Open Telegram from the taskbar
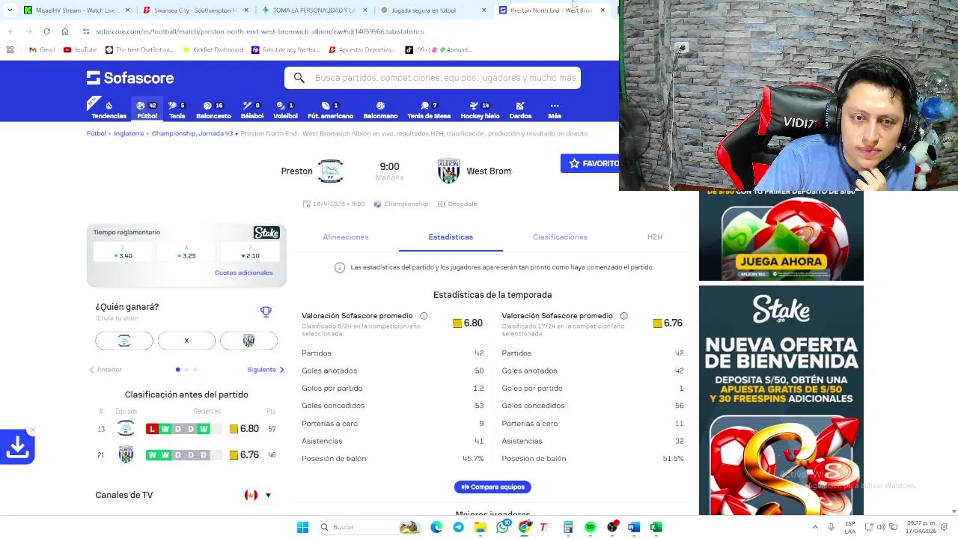958x539 pixels. (458, 527)
